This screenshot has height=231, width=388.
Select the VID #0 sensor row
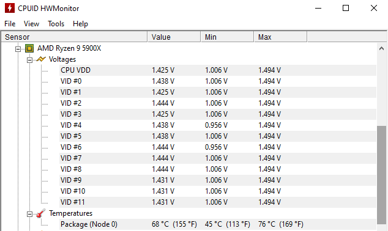point(218,81)
